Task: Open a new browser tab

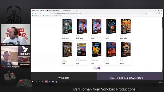Action: tap(79, 10)
